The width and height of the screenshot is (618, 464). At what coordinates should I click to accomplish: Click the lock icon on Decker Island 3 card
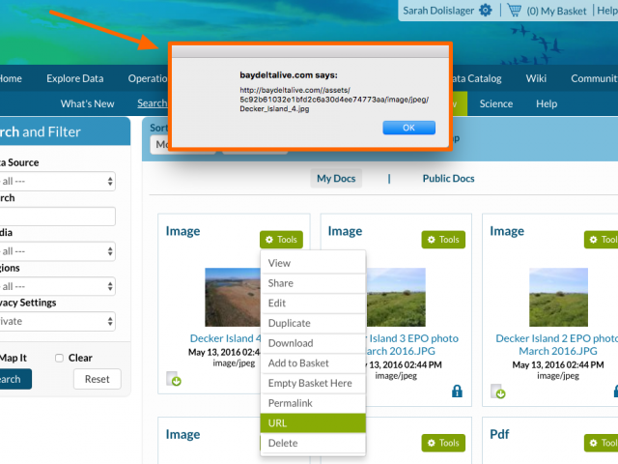click(x=457, y=391)
